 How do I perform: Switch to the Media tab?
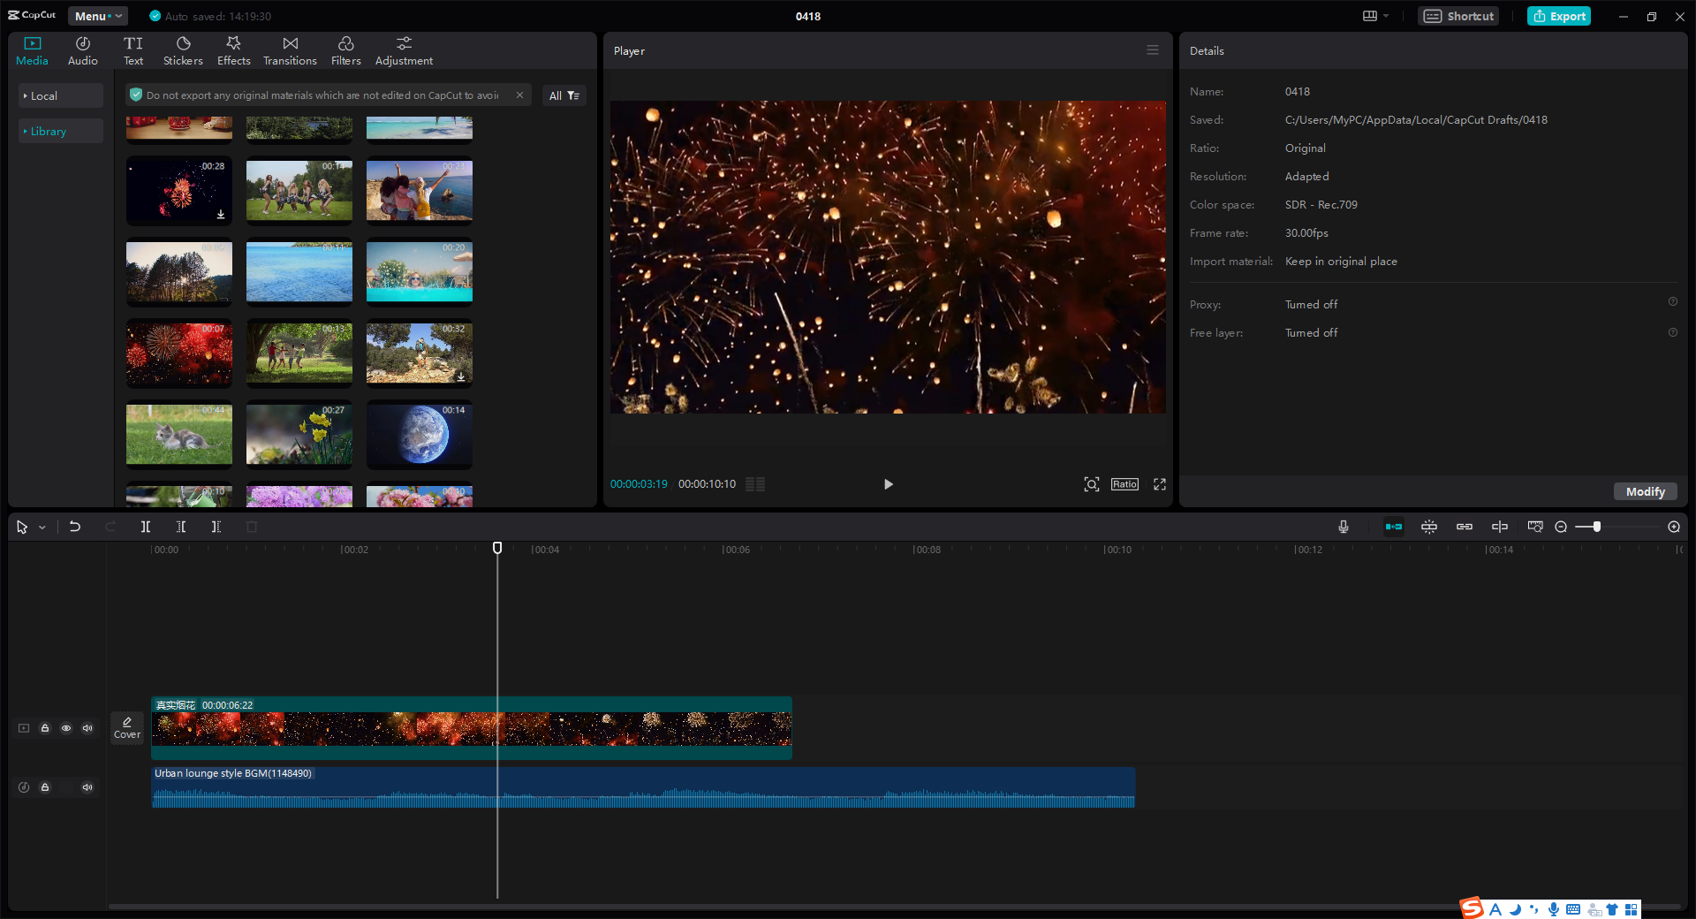pyautogui.click(x=32, y=49)
